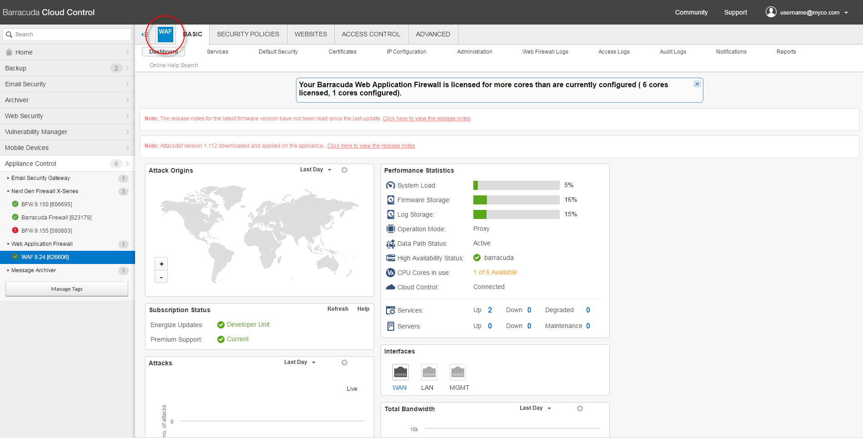This screenshot has height=438, width=863.
Task: Click the red alert icon for BFW 9.155
Action: 15,230
